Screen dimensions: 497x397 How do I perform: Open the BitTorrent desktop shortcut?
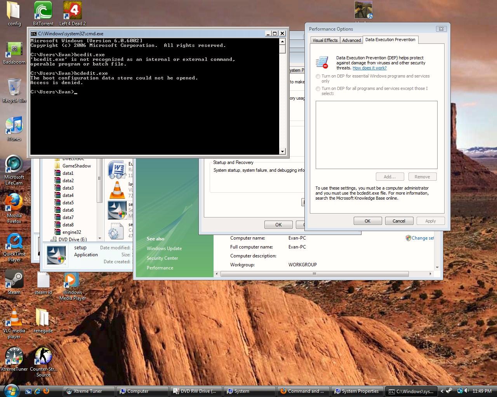[x=43, y=11]
